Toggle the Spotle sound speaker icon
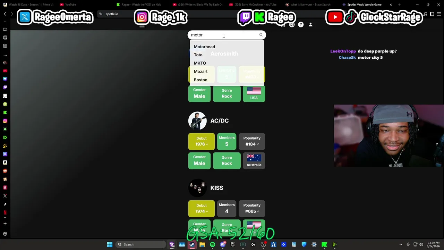The width and height of the screenshot is (444, 250). pyautogui.click(x=292, y=25)
